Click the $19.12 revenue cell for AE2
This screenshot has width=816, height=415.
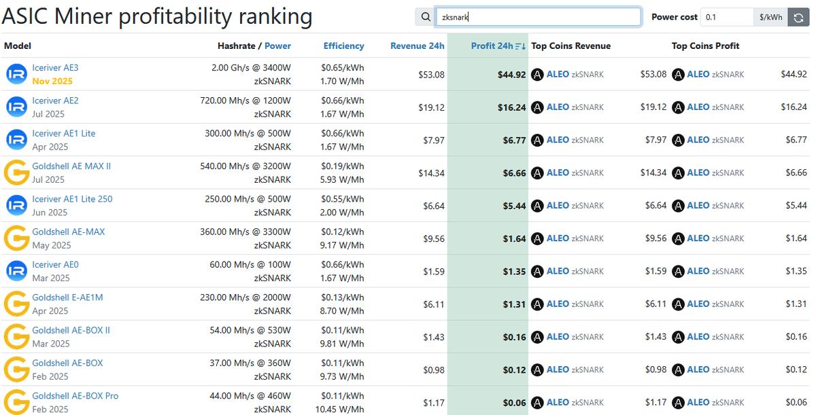[431, 107]
